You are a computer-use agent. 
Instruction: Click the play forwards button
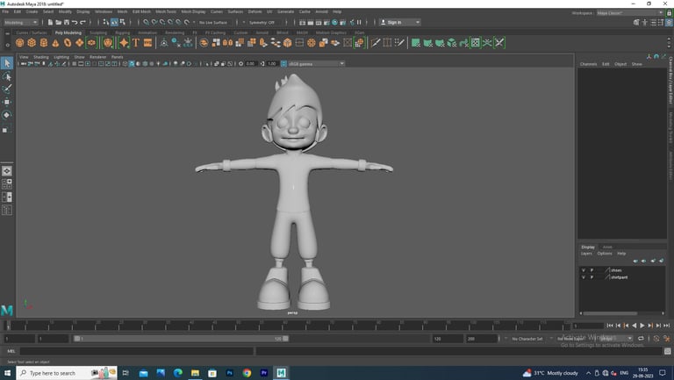click(x=642, y=326)
